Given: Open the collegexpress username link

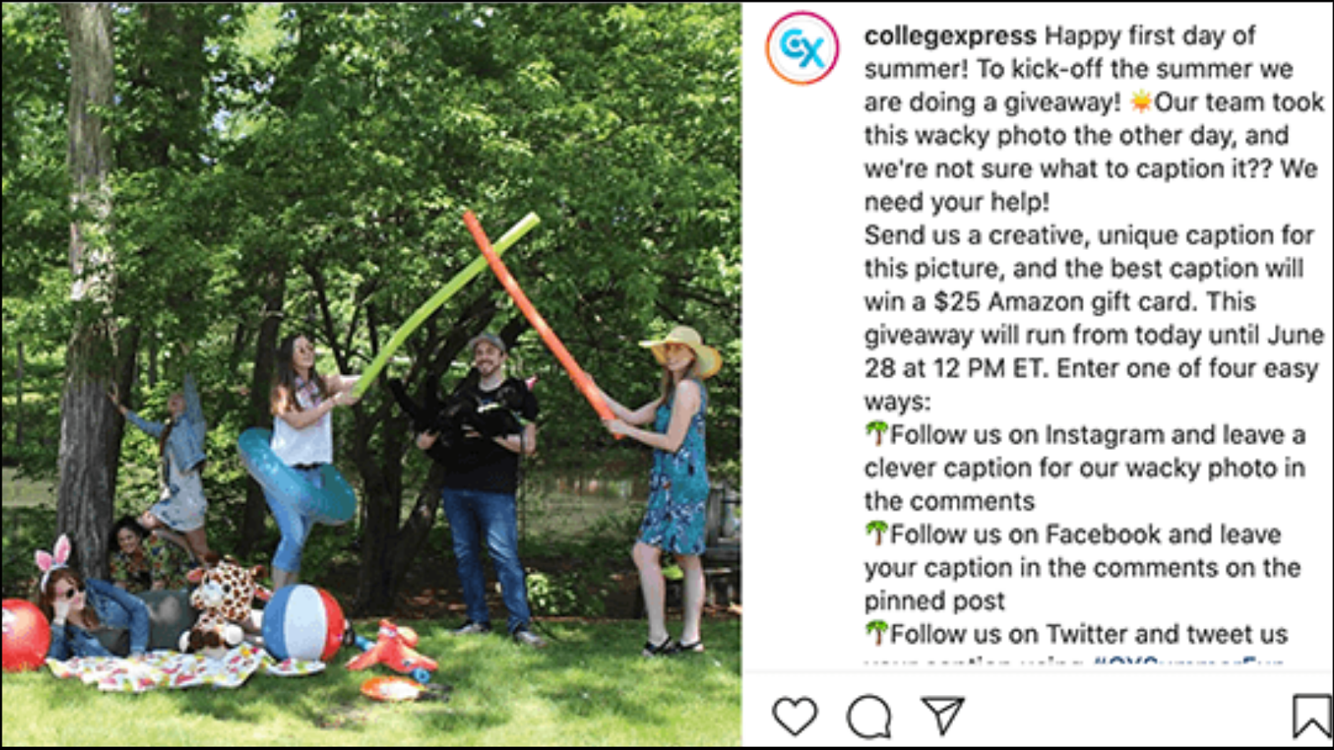Looking at the screenshot, I should click(x=950, y=36).
